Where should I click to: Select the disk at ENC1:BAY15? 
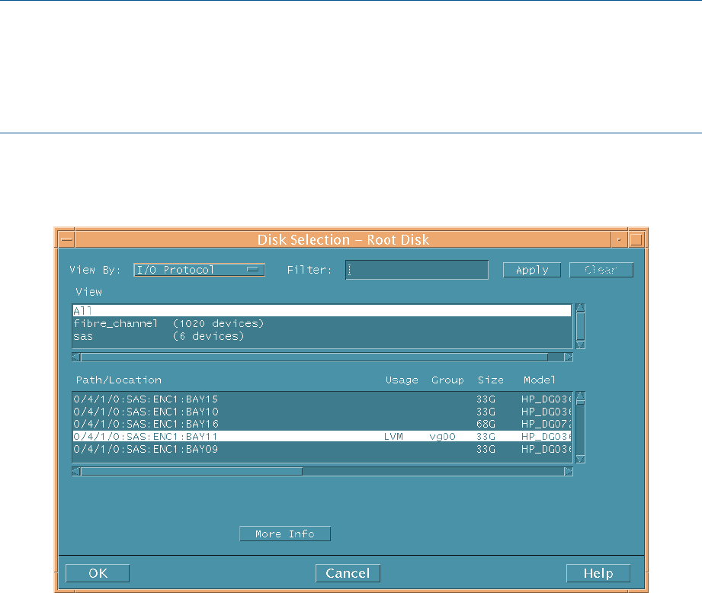[x=322, y=399]
